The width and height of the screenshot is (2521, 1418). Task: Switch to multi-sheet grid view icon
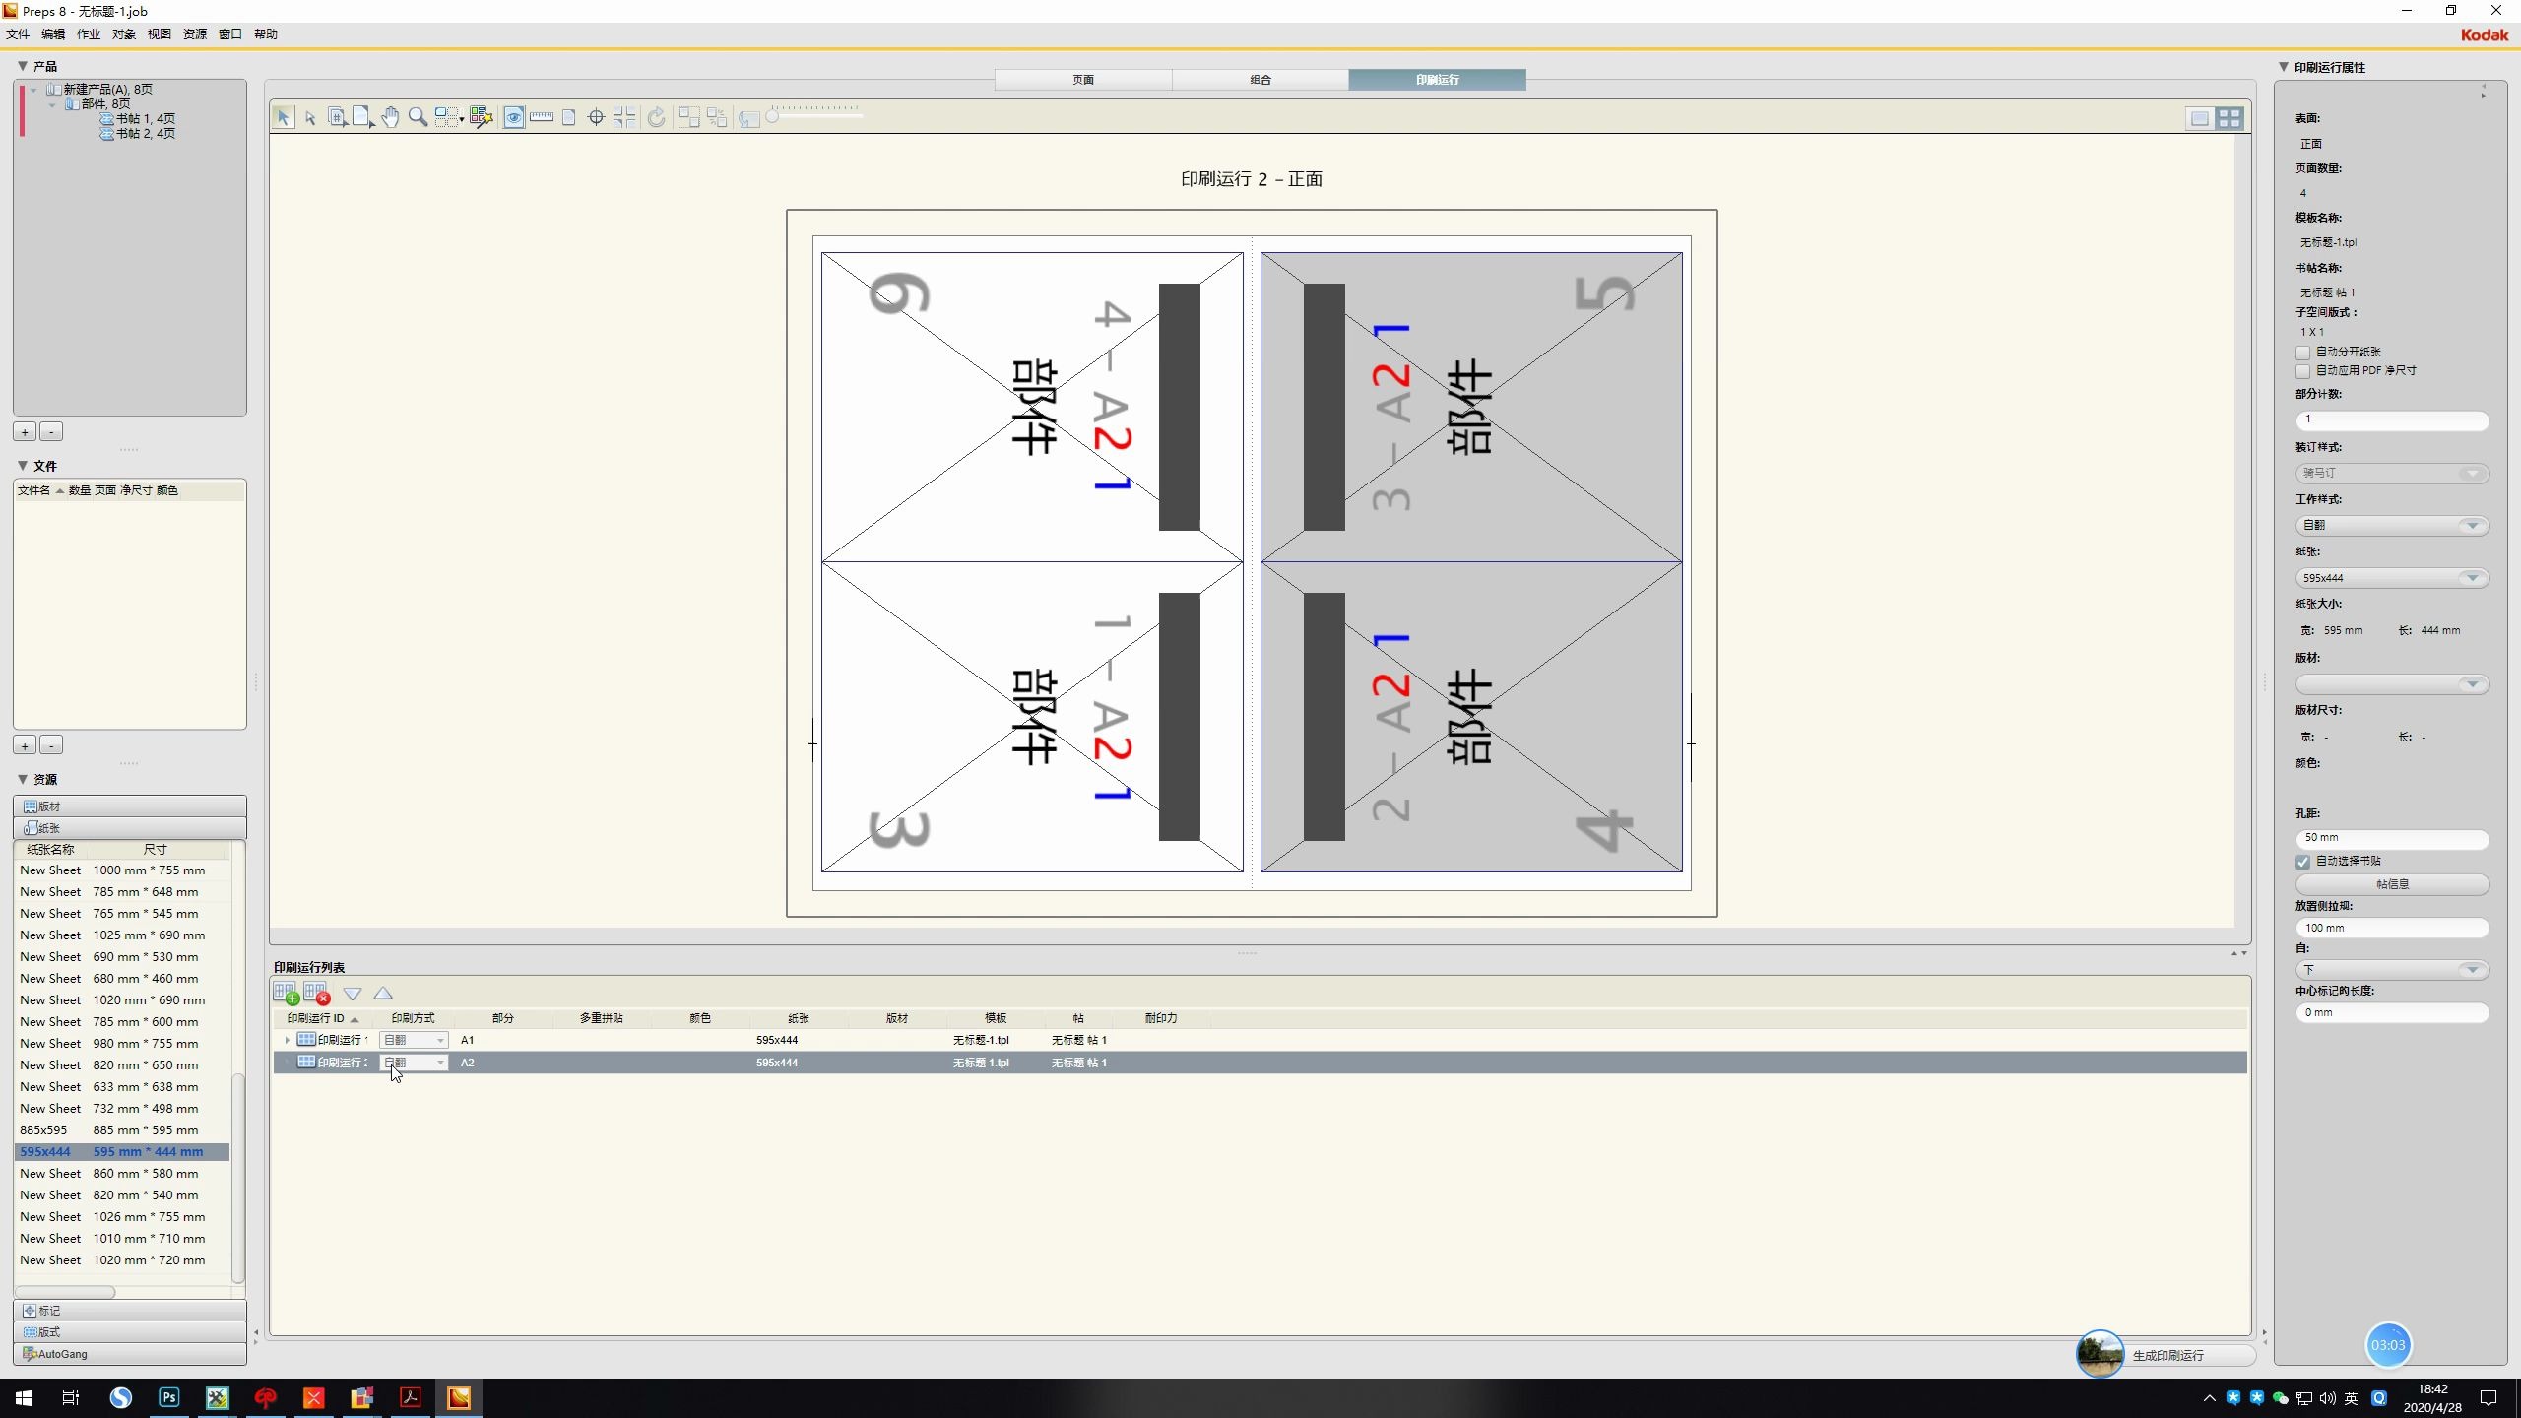point(2230,118)
